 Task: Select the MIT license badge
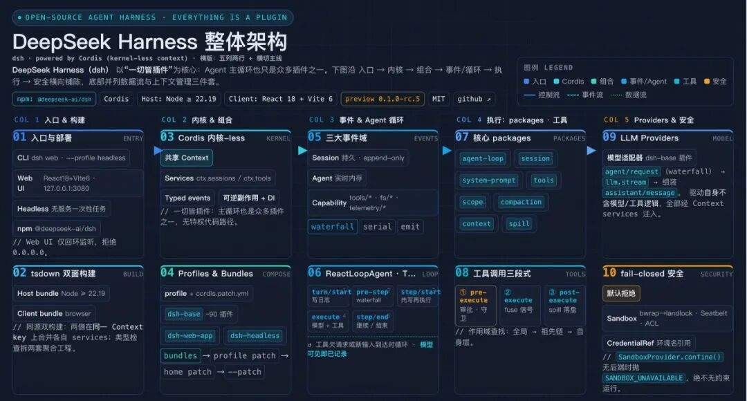pyautogui.click(x=439, y=99)
